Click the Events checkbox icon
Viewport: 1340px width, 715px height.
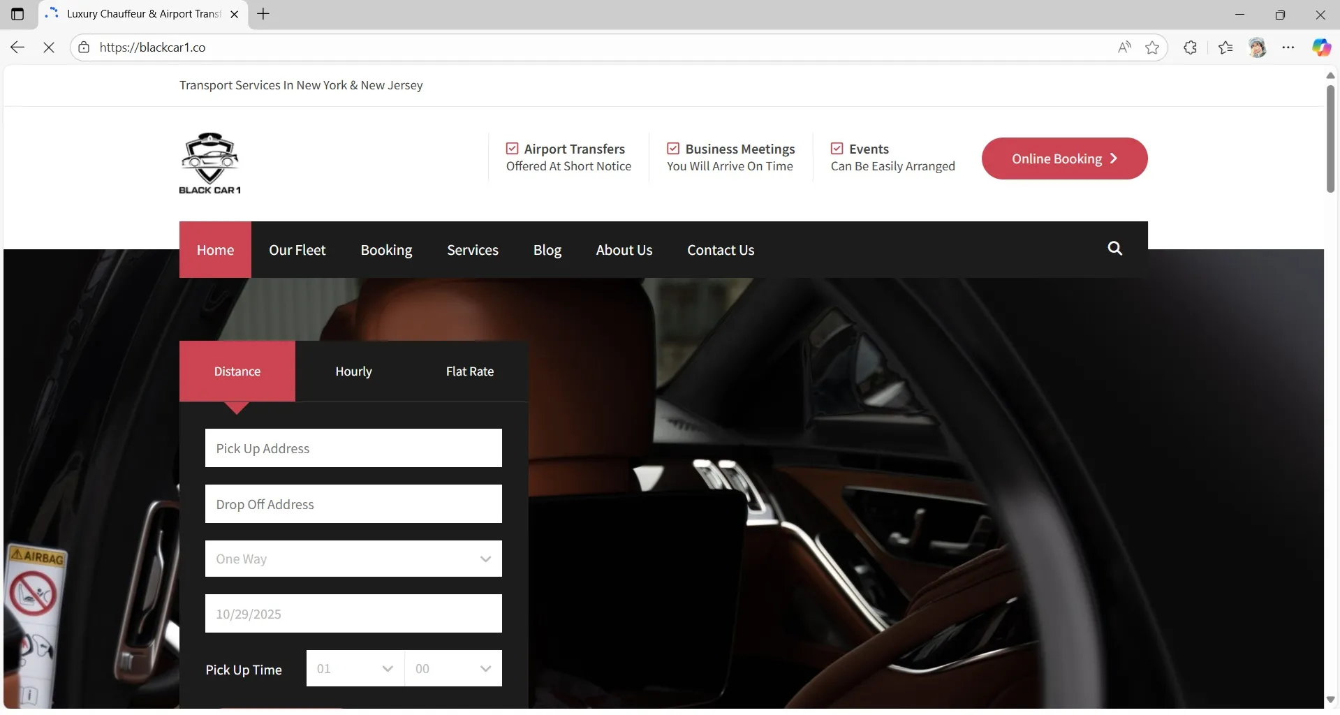pyautogui.click(x=837, y=149)
